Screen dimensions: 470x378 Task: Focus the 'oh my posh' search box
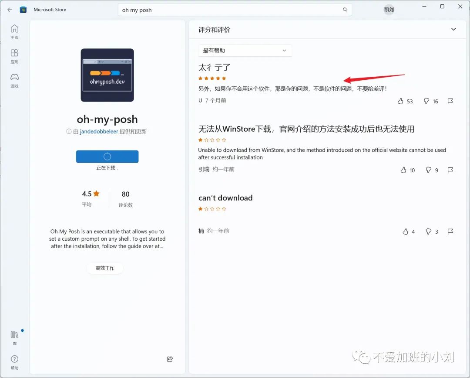(x=235, y=10)
